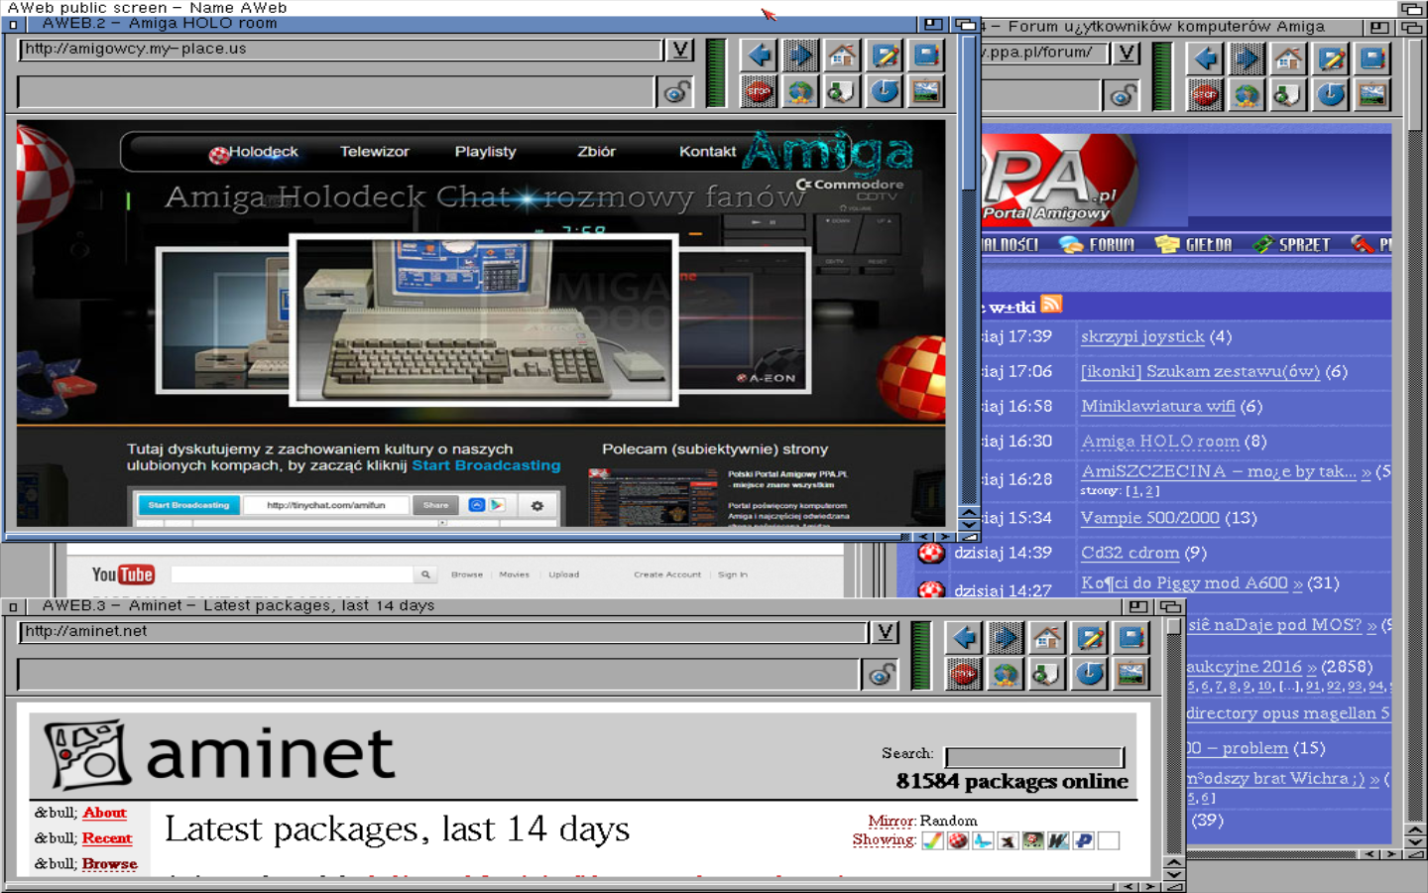Viewport: 1428px width, 893px height.
Task: Open 'skrzypi joystick' forum thread
Action: pyautogui.click(x=1142, y=336)
